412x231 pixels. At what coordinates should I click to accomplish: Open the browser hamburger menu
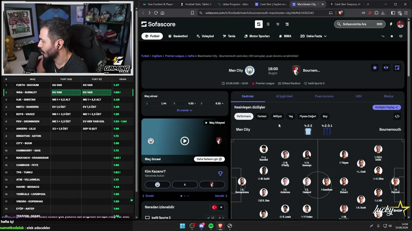[x=406, y=13]
